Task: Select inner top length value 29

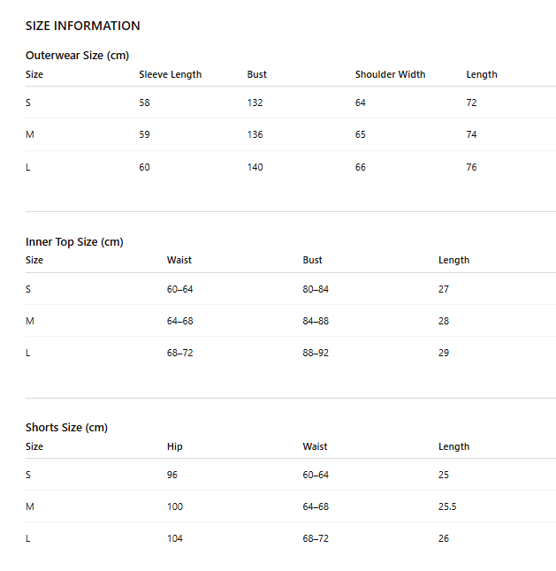Action: [x=444, y=353]
